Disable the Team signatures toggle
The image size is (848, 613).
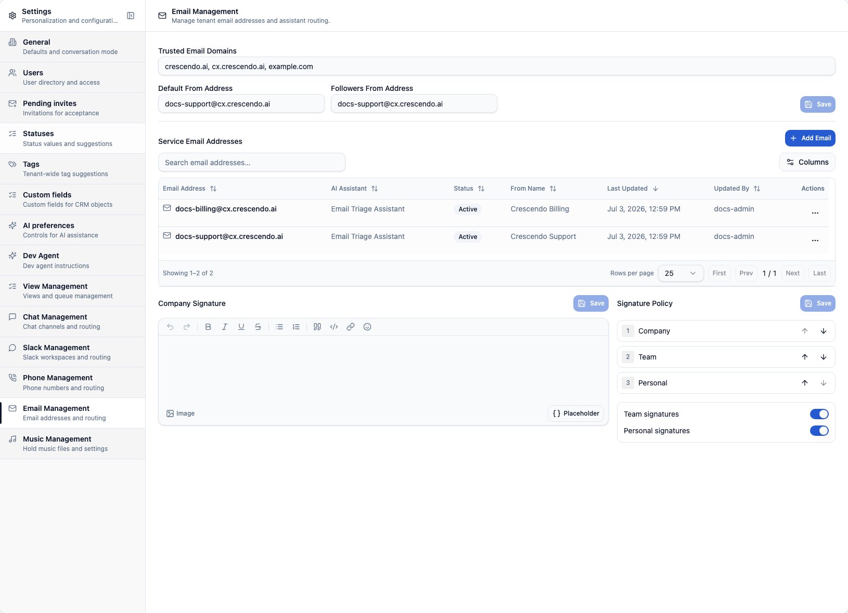click(819, 414)
